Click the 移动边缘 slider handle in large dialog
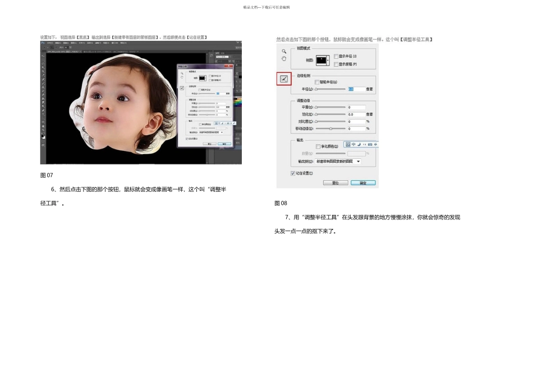533x377 pixels. tap(331, 128)
